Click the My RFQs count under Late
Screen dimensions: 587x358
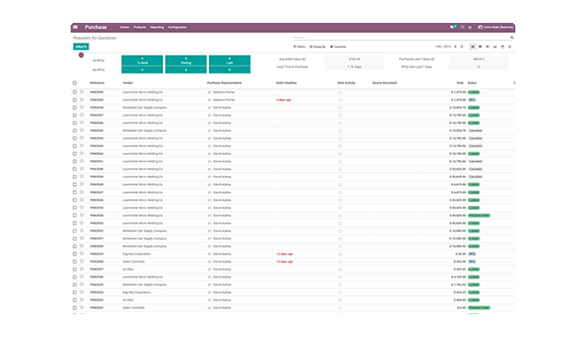pos(230,70)
